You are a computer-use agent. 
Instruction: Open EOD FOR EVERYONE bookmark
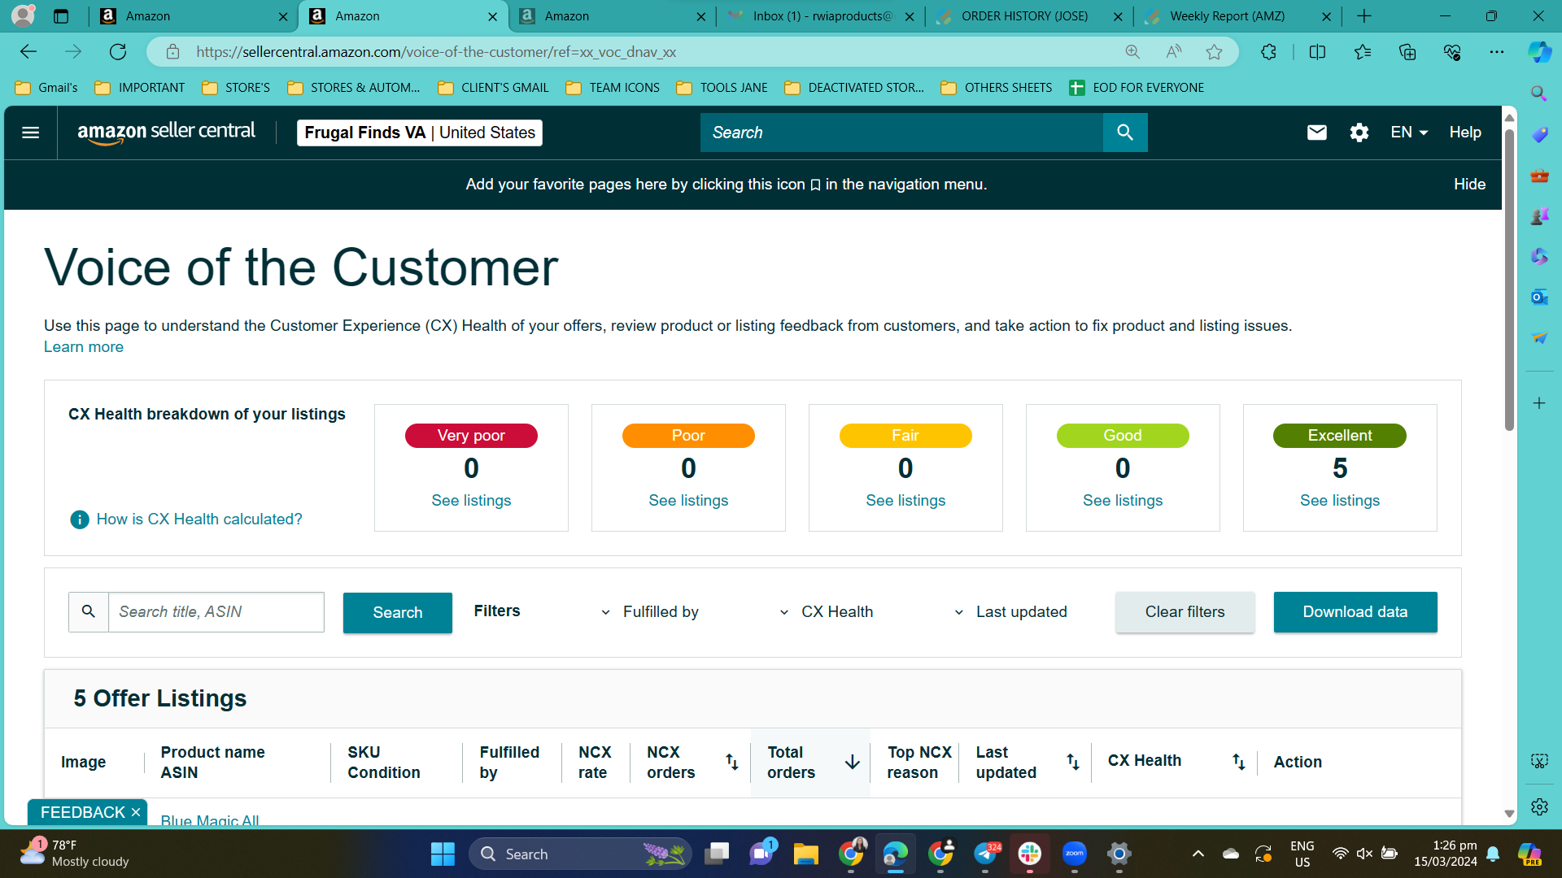point(1137,88)
